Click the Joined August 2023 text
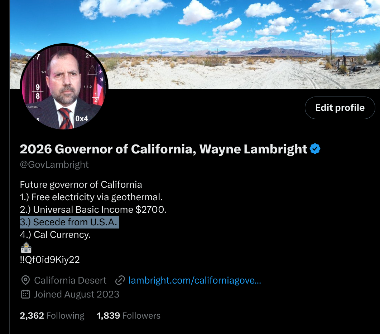This screenshot has width=380, height=334. pos(77,294)
